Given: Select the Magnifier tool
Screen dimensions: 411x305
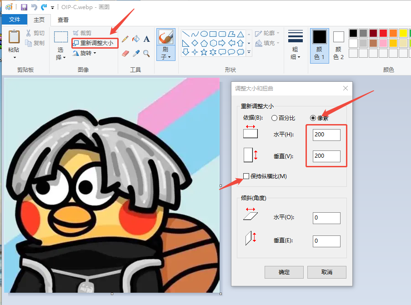Looking at the screenshot, I should coord(146,54).
